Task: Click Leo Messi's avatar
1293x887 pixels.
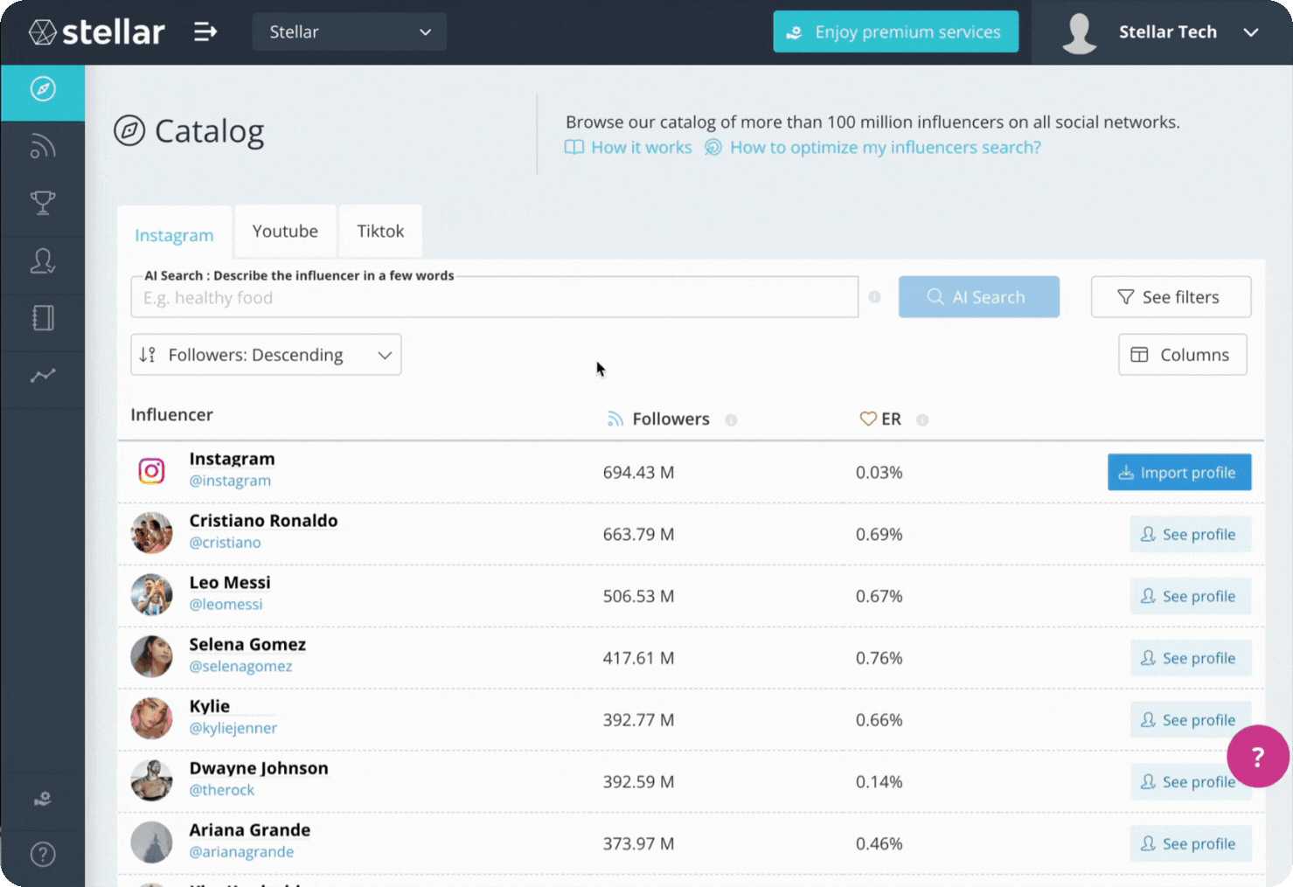Action: pos(151,595)
